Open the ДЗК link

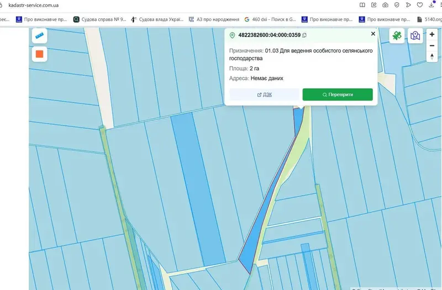(265, 94)
